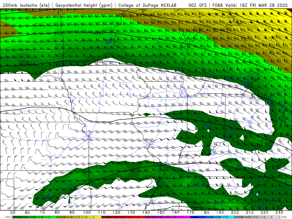Click the 10440 height contour label
This screenshot has width=292, height=219.
[97, 32]
